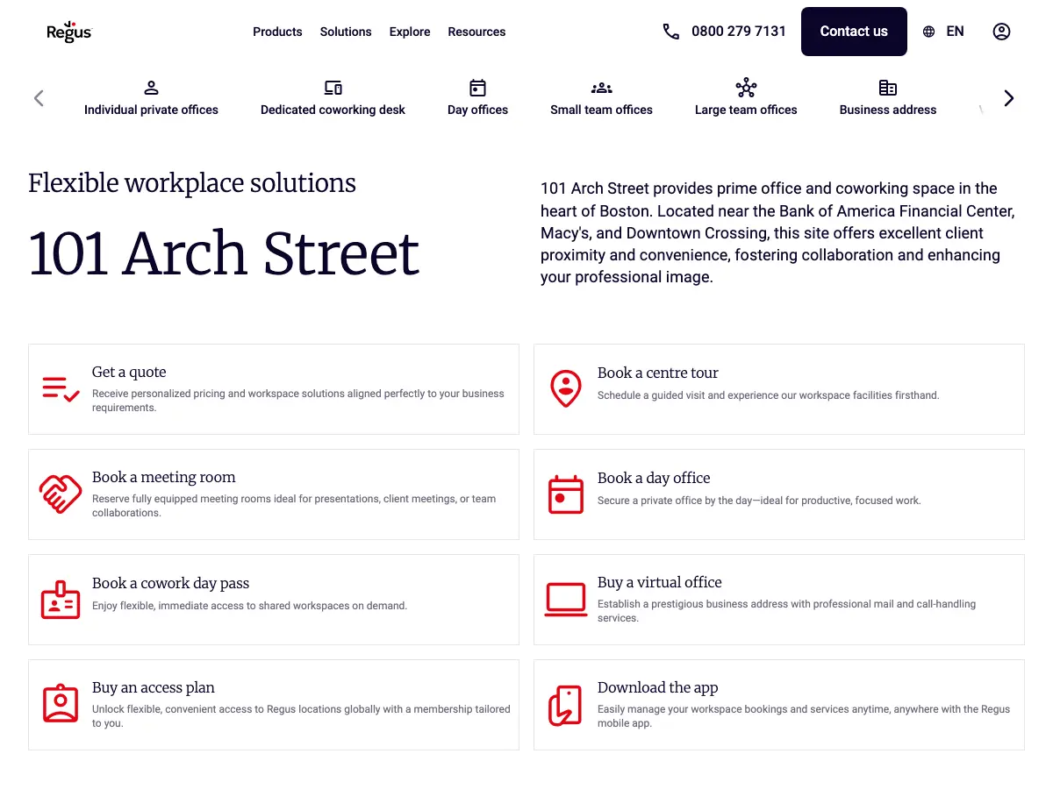Click the Regus logo
The width and height of the screenshot is (1053, 789).
click(68, 32)
